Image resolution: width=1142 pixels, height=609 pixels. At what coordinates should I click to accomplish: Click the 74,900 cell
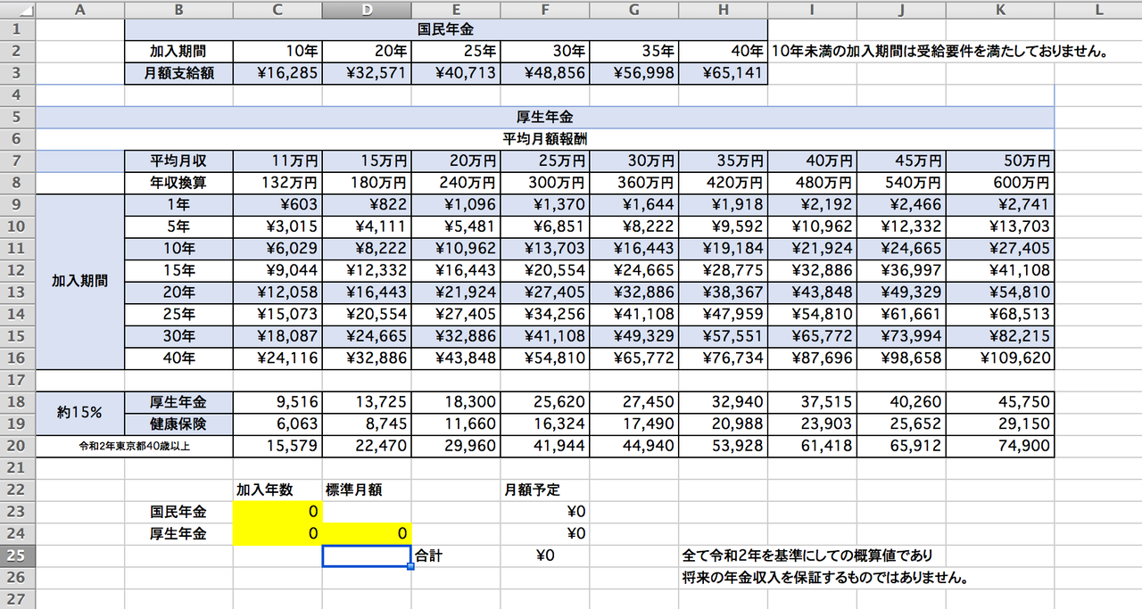click(x=1000, y=446)
